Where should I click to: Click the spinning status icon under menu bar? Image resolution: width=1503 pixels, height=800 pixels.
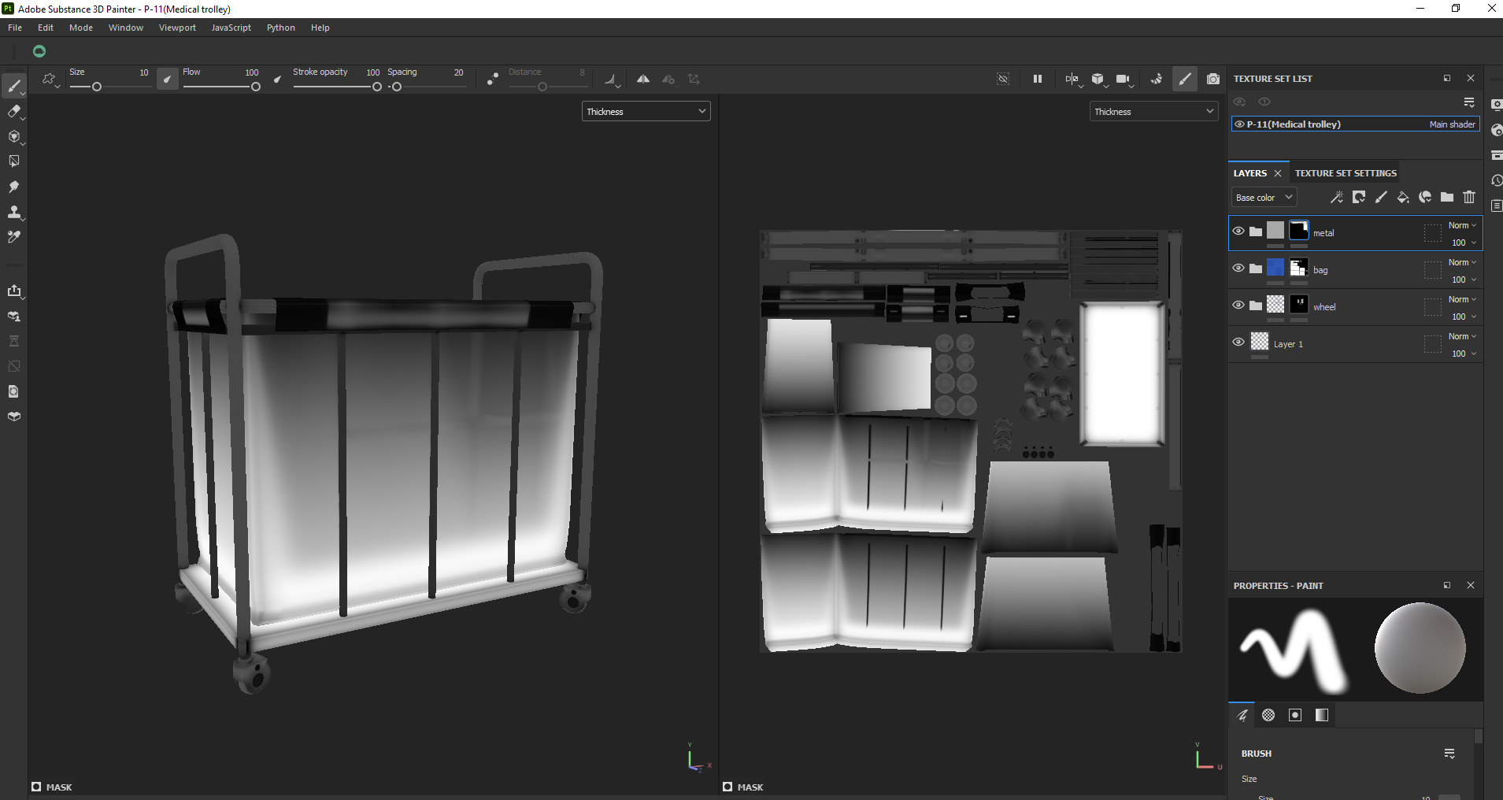[x=39, y=51]
